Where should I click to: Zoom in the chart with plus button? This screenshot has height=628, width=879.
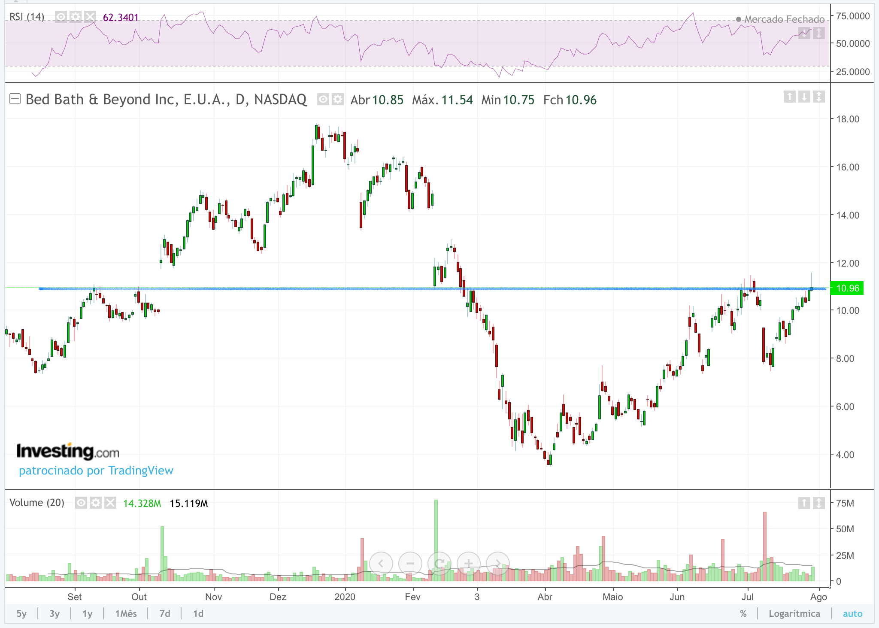coord(469,563)
